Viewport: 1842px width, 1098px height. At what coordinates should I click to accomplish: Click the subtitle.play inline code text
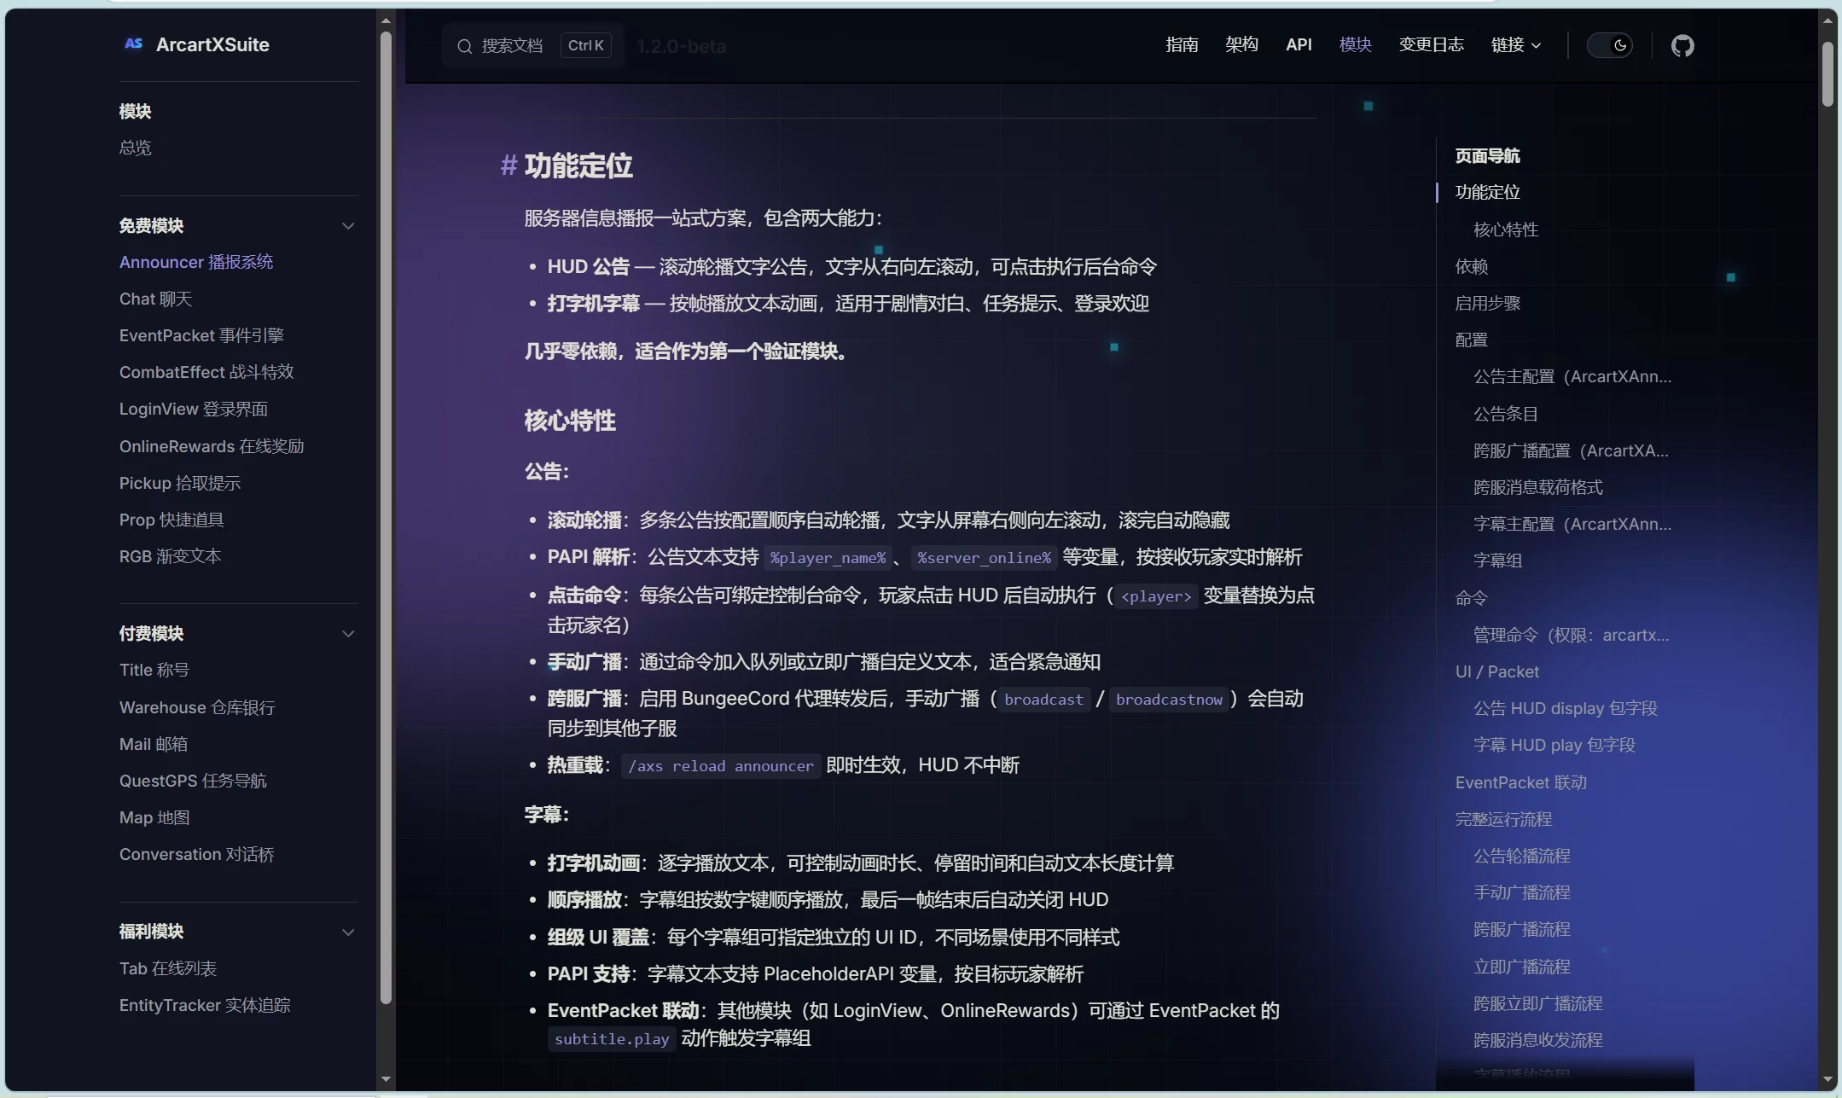(612, 1039)
